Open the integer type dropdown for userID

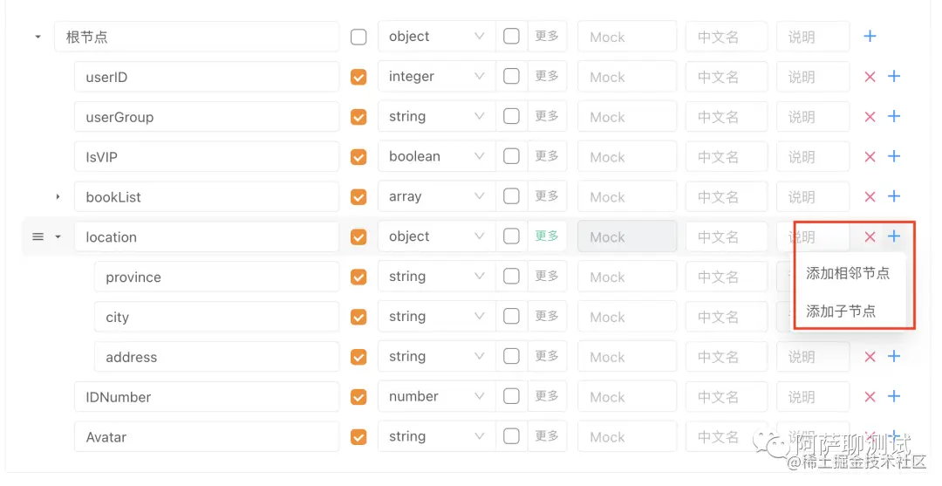(437, 76)
